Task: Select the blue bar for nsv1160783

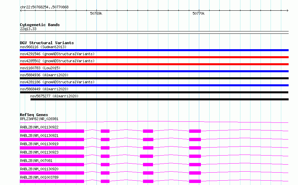Action: tap(154, 71)
